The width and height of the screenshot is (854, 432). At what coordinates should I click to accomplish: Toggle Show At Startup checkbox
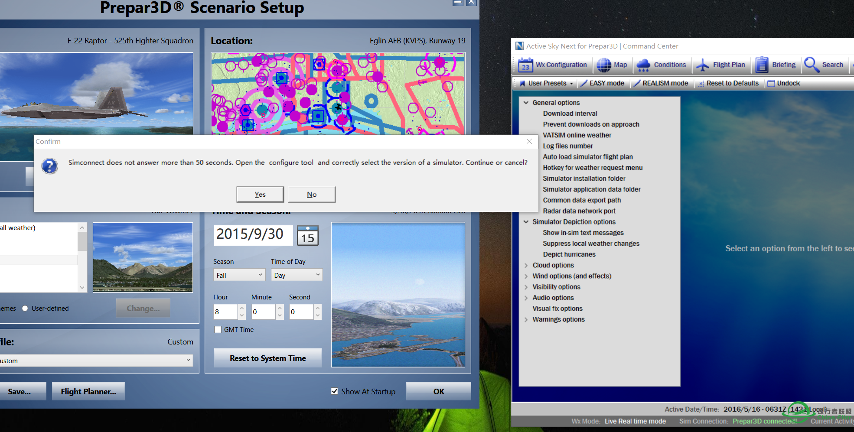click(335, 391)
